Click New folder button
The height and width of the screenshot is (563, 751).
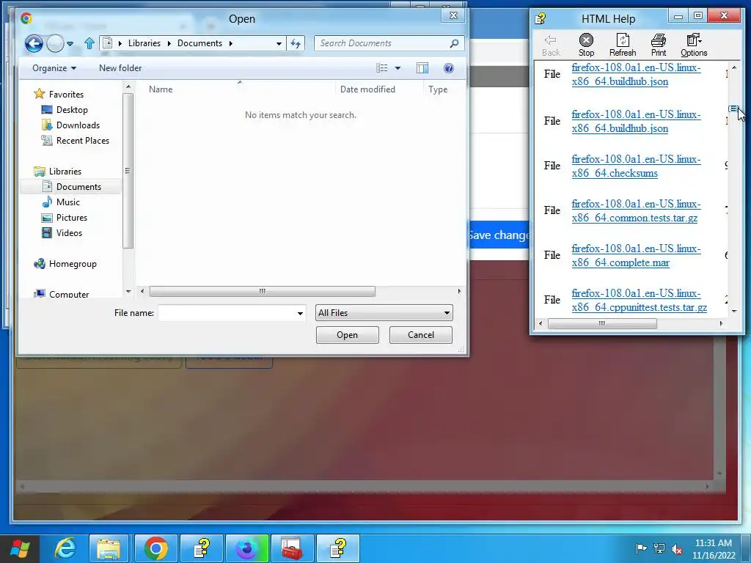tap(120, 68)
